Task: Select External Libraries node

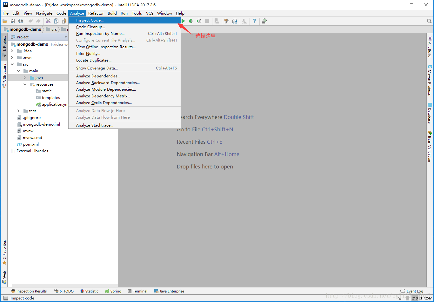Action: coord(30,151)
